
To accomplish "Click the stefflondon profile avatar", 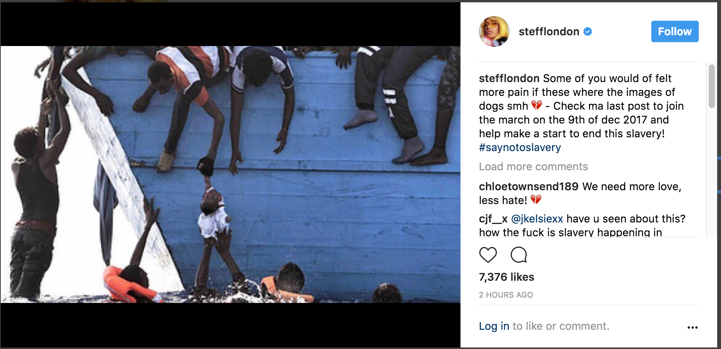I will pos(494,31).
